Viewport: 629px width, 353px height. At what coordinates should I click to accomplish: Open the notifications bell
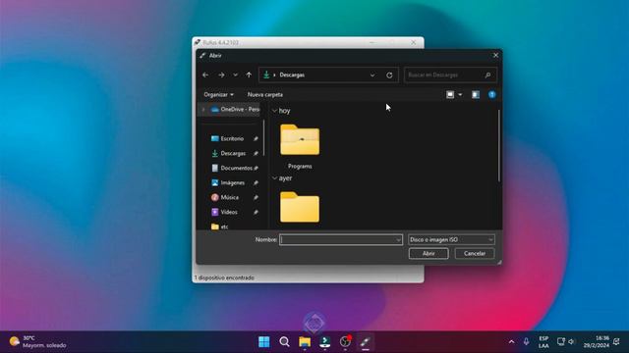pos(616,341)
